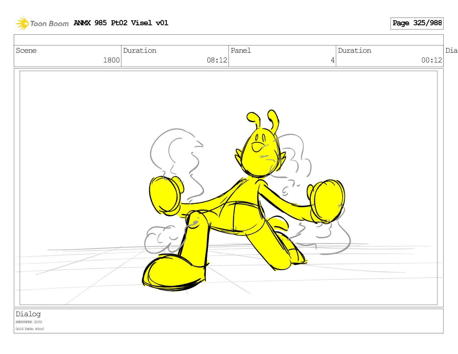Viewport: 458px width, 354px height.
Task: Click the Toon Boom logo
Action: (x=42, y=23)
